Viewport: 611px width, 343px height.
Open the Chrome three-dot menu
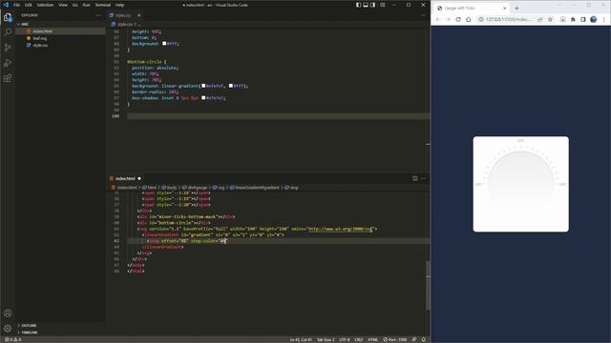coord(604,19)
